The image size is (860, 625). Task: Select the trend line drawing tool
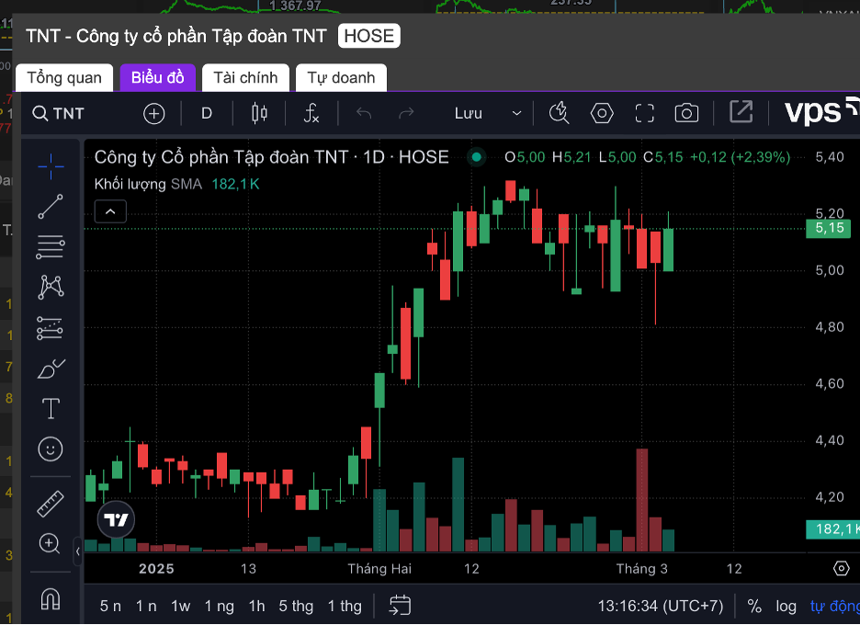point(51,207)
